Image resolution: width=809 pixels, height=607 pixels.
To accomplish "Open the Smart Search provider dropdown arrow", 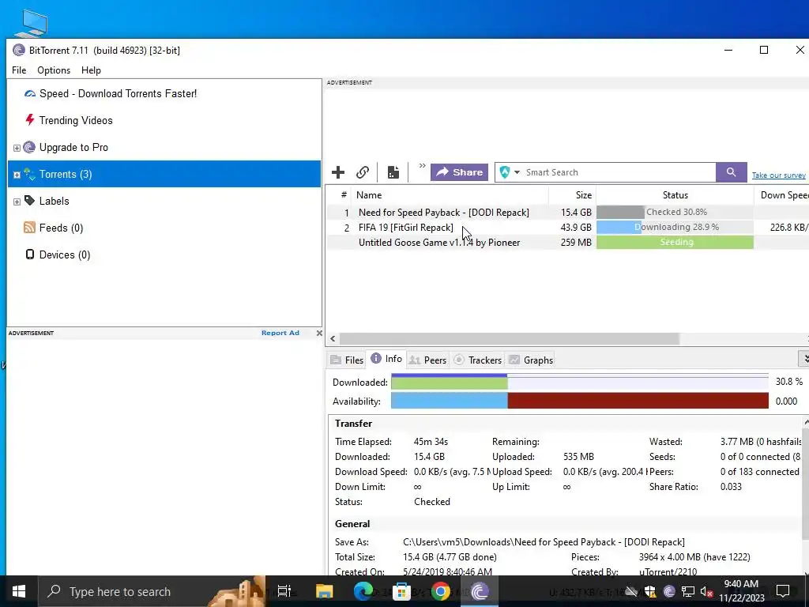I will point(517,172).
